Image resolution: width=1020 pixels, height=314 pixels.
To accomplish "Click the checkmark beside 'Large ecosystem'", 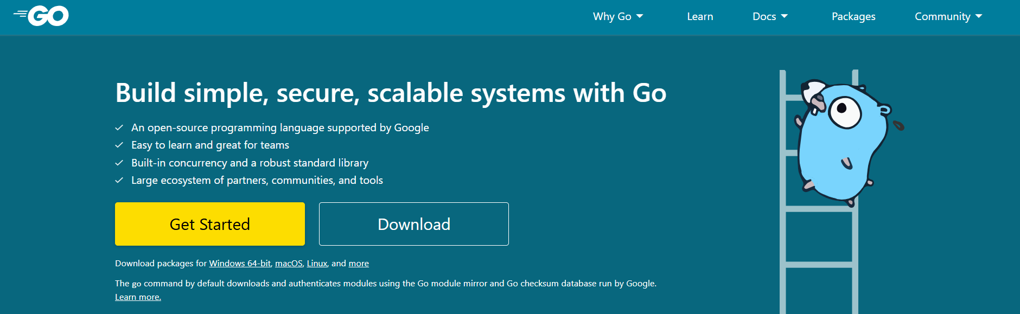I will [x=119, y=181].
